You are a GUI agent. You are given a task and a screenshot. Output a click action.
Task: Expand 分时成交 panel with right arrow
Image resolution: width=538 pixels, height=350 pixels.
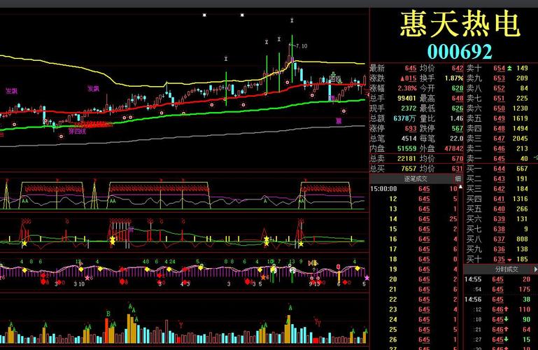(x=536, y=269)
